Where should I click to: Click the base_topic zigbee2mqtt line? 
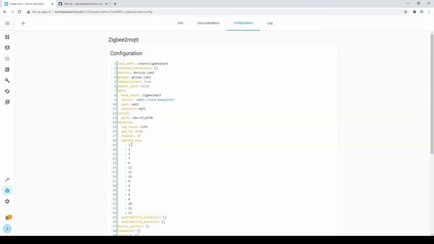coord(141,95)
